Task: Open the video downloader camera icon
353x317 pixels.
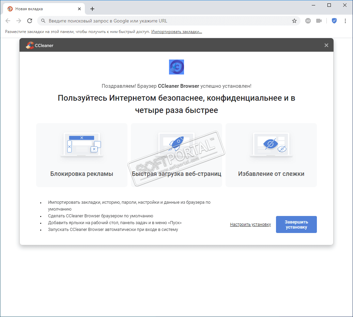Action: (x=319, y=21)
